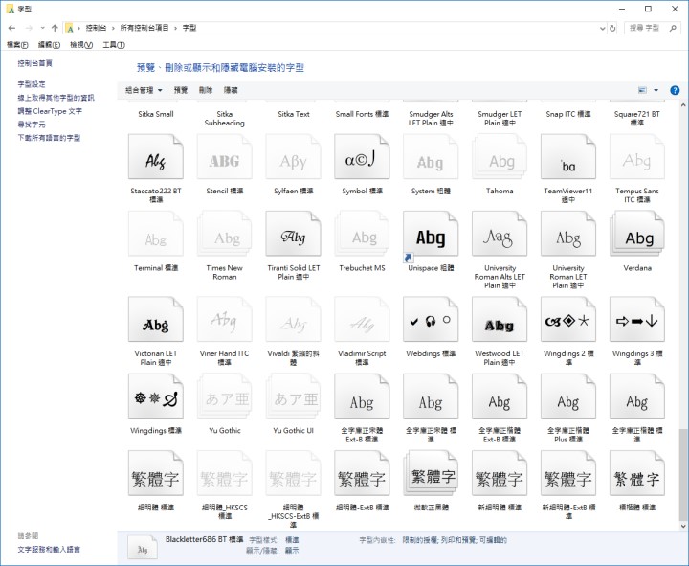689x566 pixels.
Task: Refresh the fonts folder view
Action: (612, 28)
